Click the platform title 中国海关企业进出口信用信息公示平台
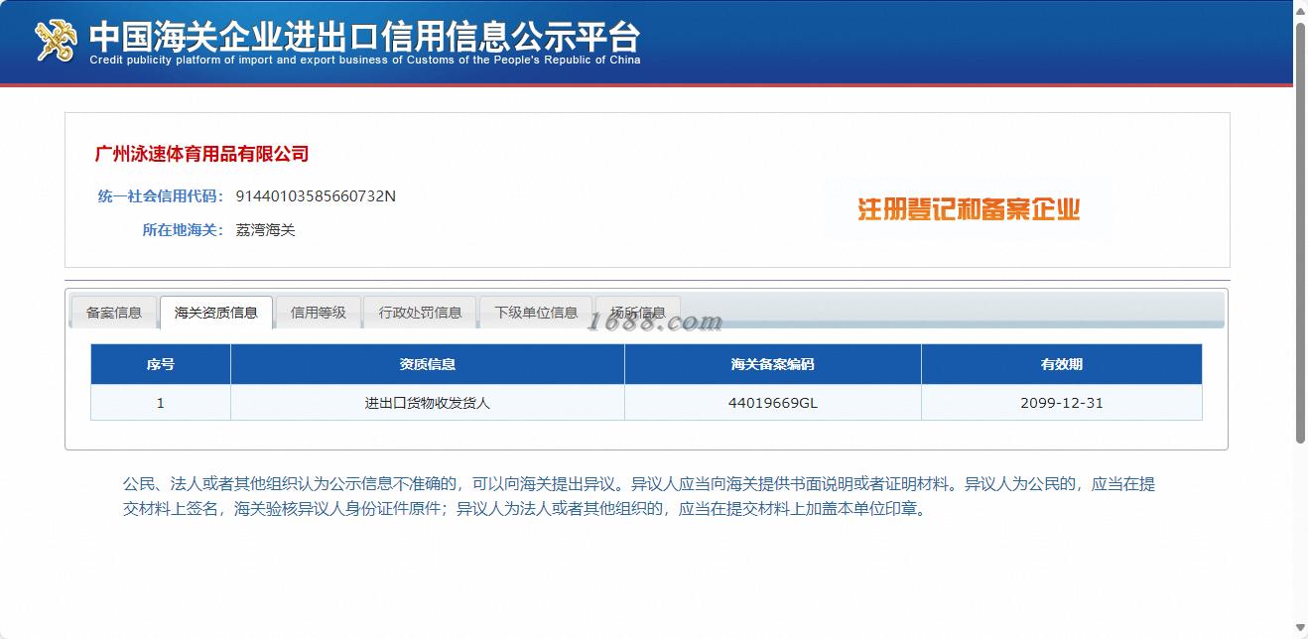 [365, 36]
